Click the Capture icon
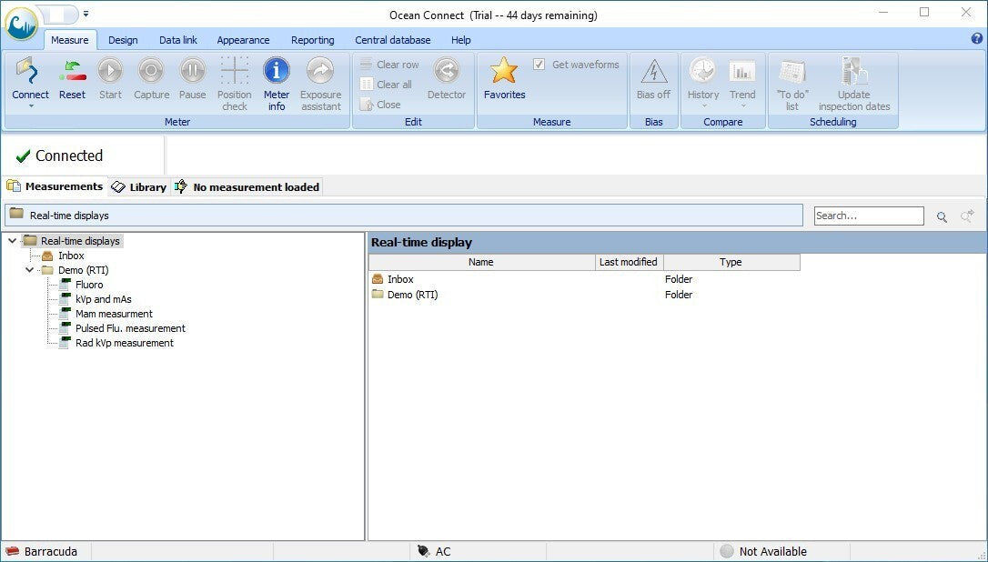 click(x=151, y=71)
